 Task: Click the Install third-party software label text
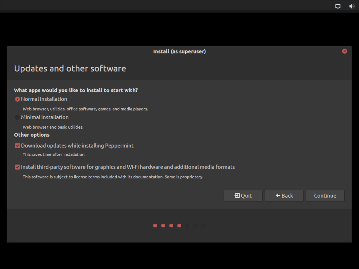point(128,167)
